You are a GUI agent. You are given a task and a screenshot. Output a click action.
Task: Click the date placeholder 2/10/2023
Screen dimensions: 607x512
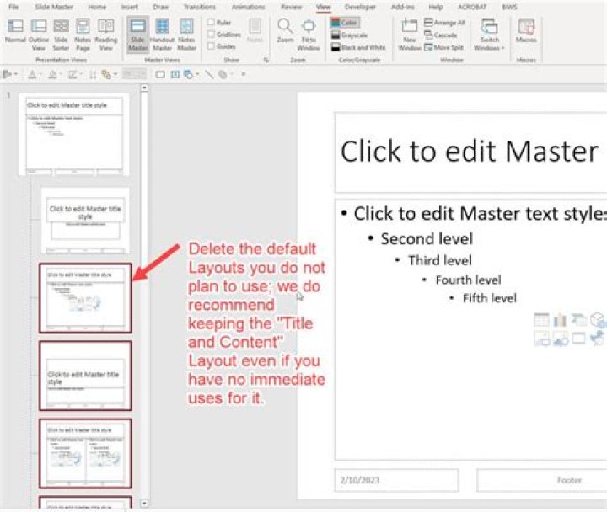396,480
